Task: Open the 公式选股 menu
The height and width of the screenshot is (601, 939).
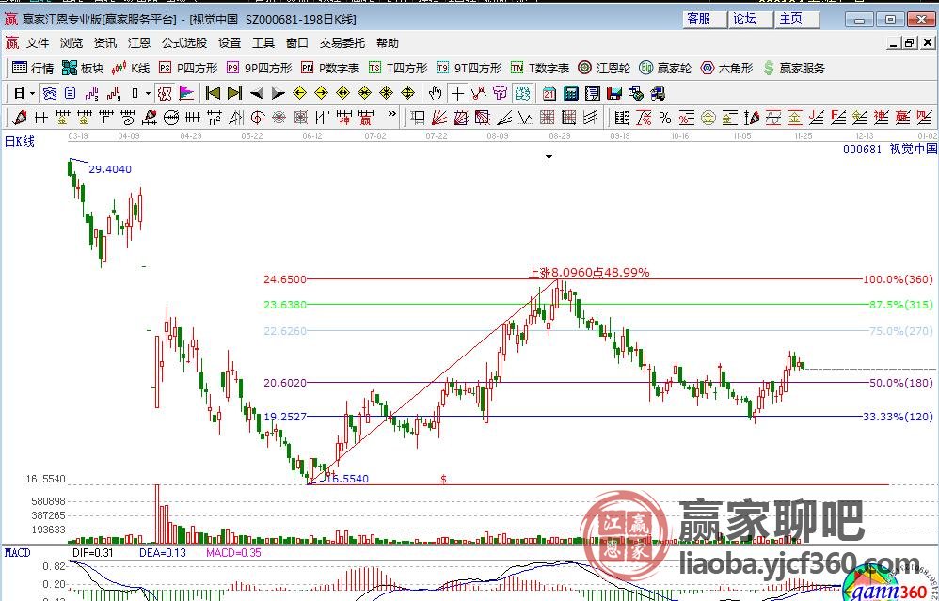Action: (x=183, y=43)
